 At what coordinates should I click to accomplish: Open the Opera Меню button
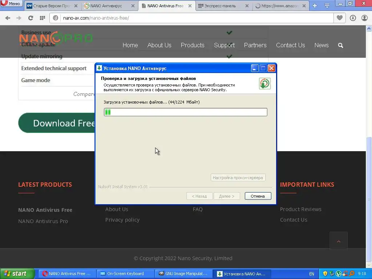(11, 3)
